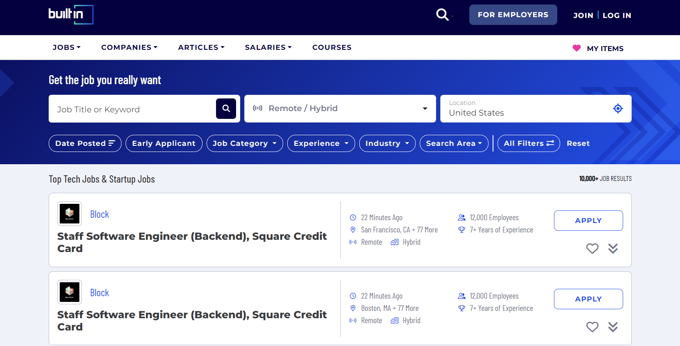This screenshot has width=680, height=346.
Task: Click the Built In logo
Action: (x=71, y=15)
